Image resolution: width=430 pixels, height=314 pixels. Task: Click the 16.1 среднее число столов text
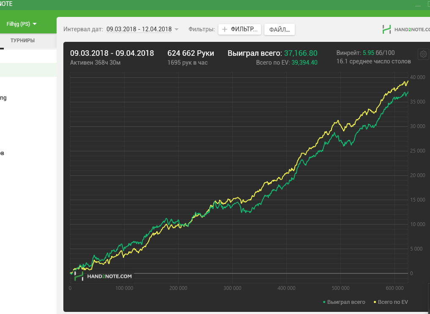click(x=373, y=61)
